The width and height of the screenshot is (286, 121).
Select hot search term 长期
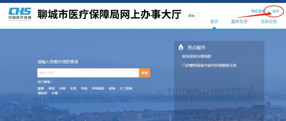[55, 93]
